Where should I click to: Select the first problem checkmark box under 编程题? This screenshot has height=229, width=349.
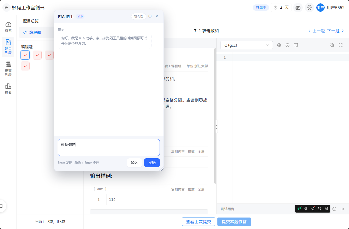(25, 55)
